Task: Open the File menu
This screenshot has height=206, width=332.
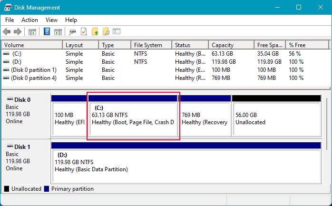Action: click(x=10, y=20)
